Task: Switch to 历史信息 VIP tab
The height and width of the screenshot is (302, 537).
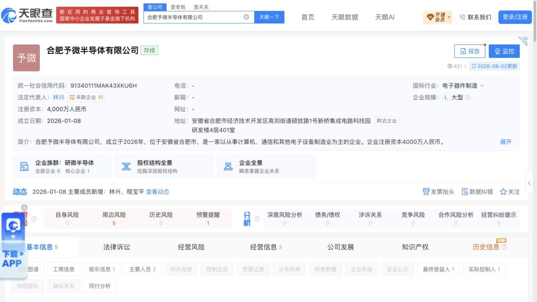Action: 486,247
